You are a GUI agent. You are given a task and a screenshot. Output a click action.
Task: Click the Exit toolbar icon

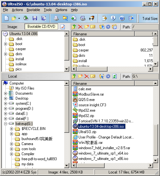click(x=131, y=18)
